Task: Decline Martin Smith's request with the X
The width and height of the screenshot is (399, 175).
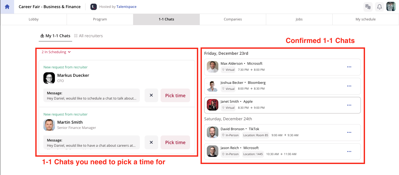Action: point(151,142)
